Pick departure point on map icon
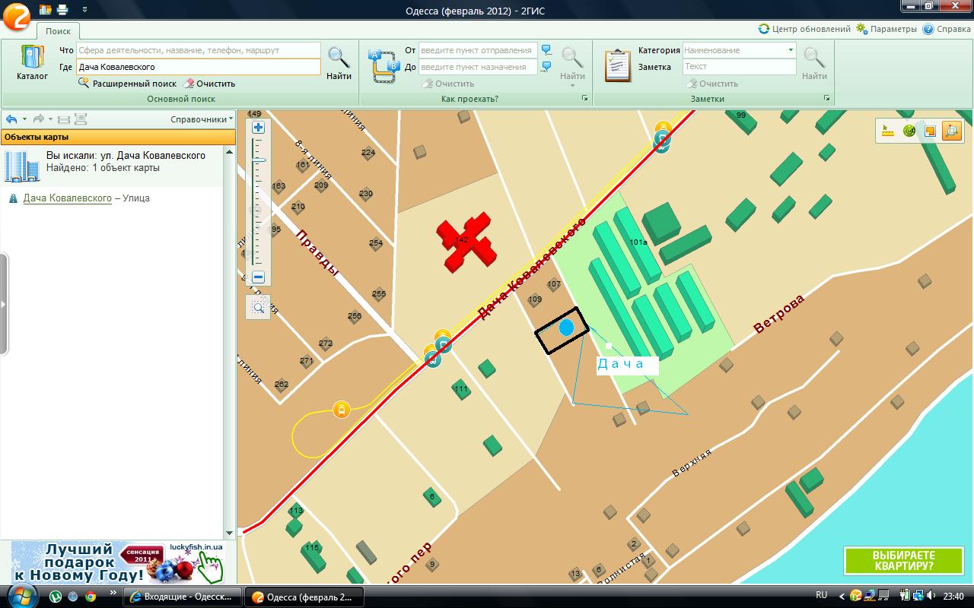 coord(546,50)
